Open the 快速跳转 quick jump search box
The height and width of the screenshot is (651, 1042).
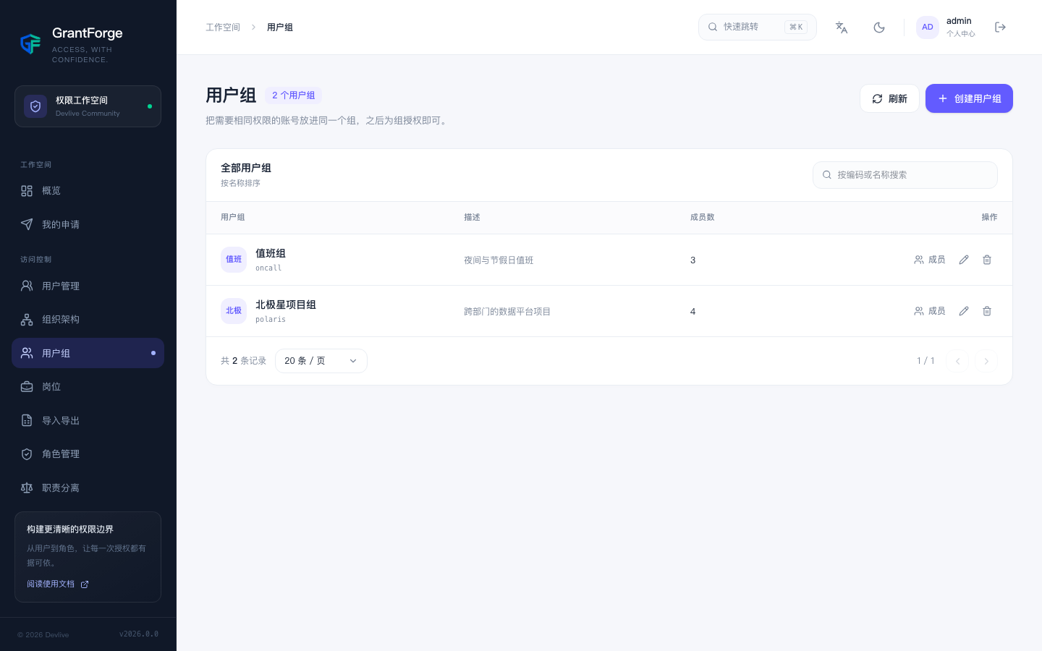(758, 27)
